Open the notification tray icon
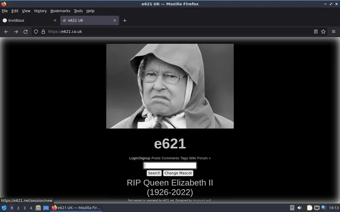This screenshot has height=212, width=340. [x=324, y=208]
